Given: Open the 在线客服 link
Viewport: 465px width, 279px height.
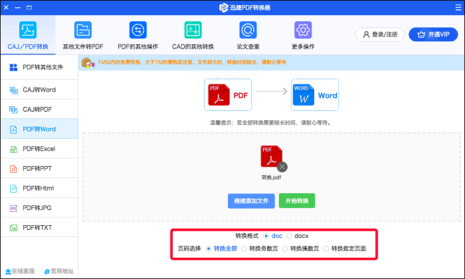Looking at the screenshot, I should 20,271.
